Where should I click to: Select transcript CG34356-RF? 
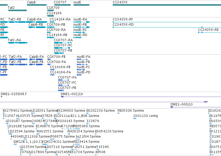click(123, 19)
